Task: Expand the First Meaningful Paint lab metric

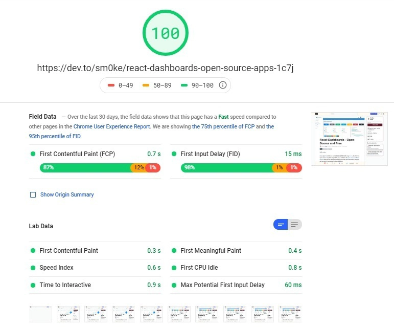Action: click(236, 251)
